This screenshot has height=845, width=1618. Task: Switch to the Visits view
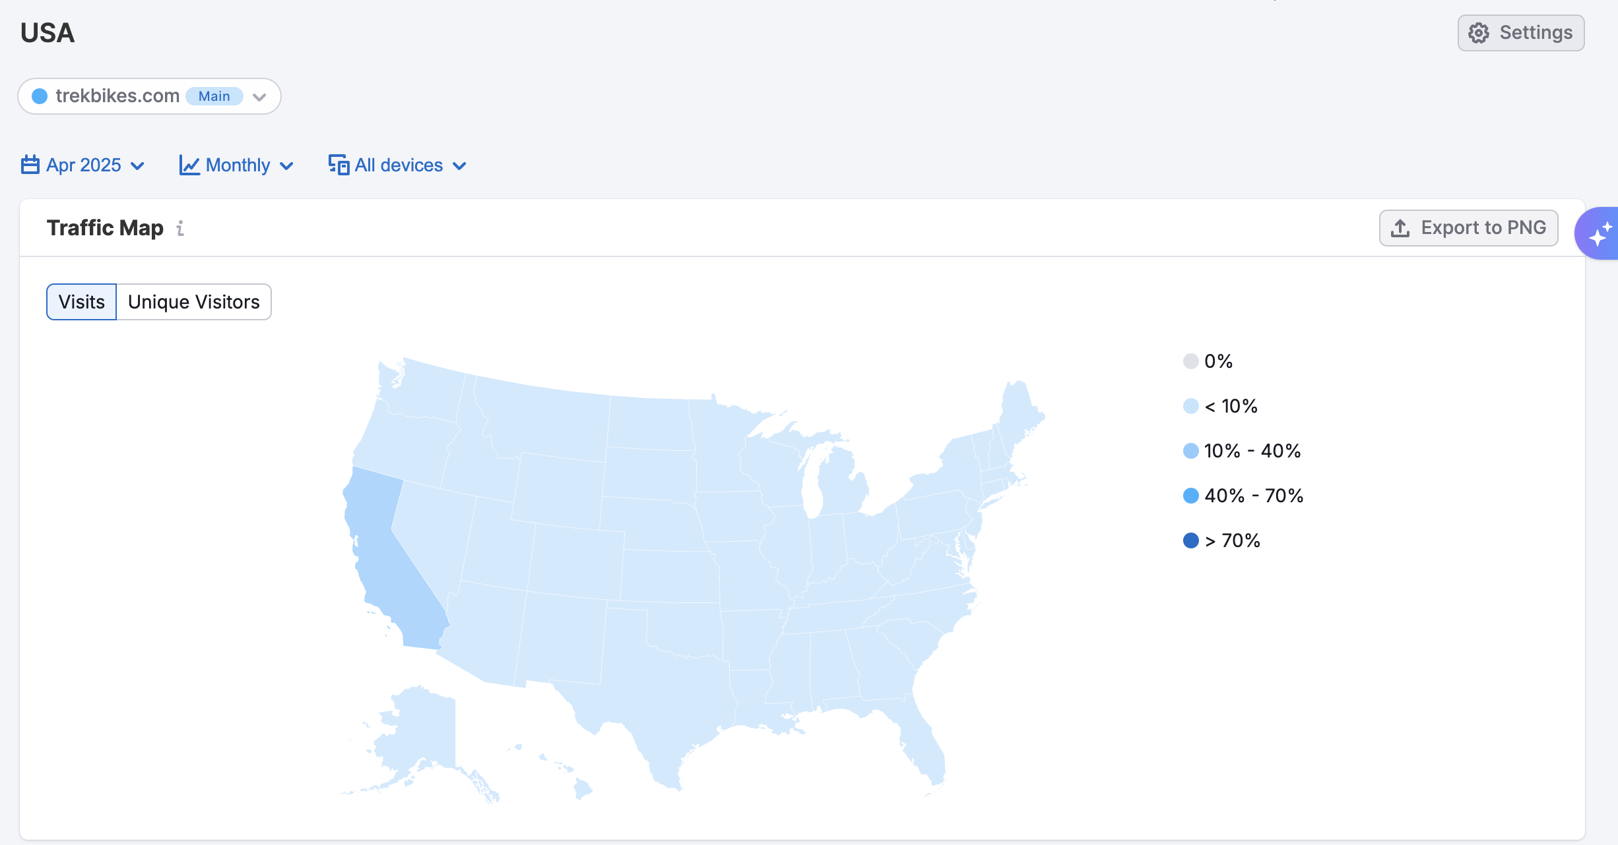point(81,302)
